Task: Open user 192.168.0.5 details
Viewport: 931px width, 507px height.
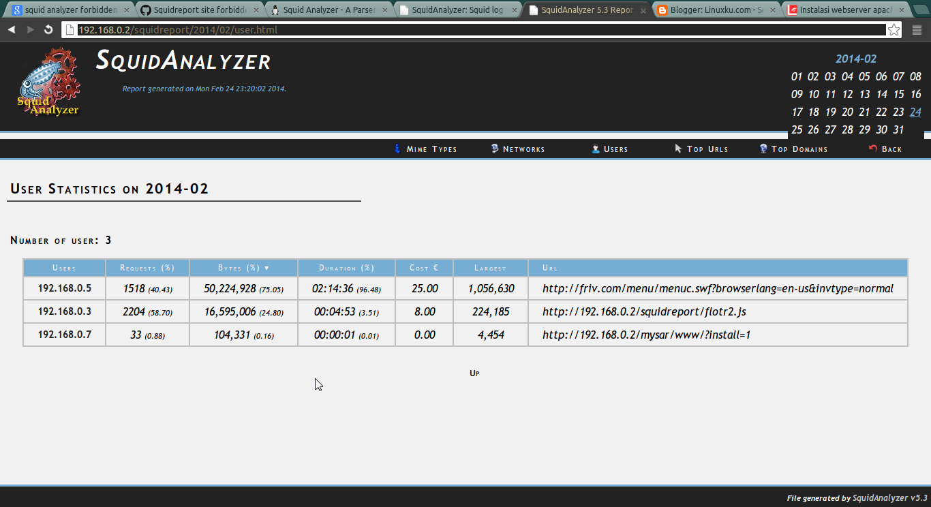Action: click(x=65, y=288)
